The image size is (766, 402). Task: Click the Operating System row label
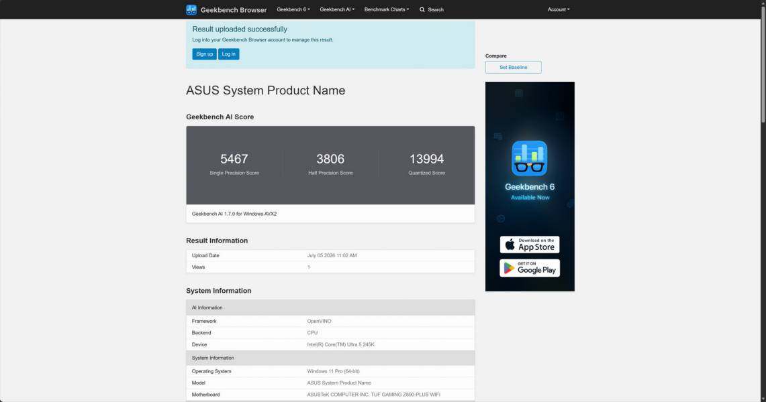coord(211,371)
